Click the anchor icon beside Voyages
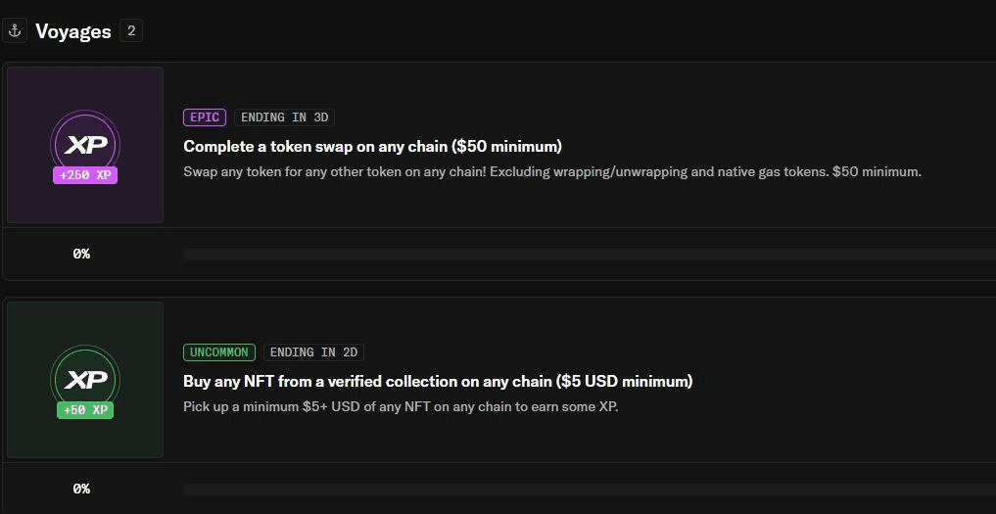The image size is (996, 514). [15, 30]
